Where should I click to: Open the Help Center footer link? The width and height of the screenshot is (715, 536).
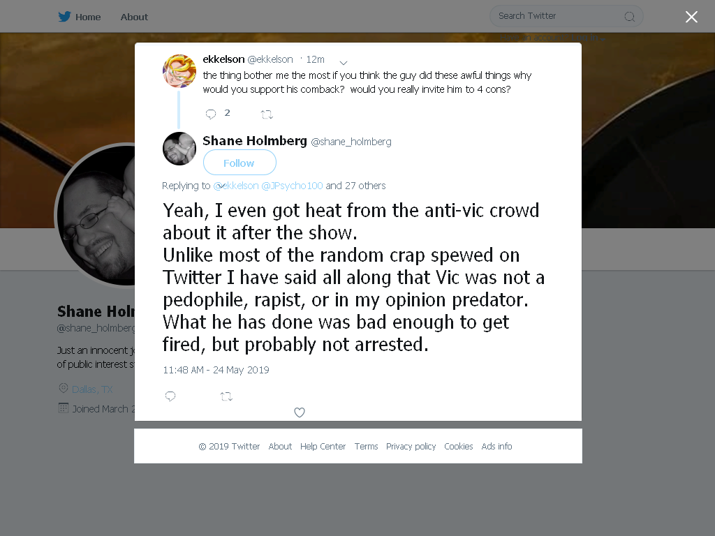(323, 446)
